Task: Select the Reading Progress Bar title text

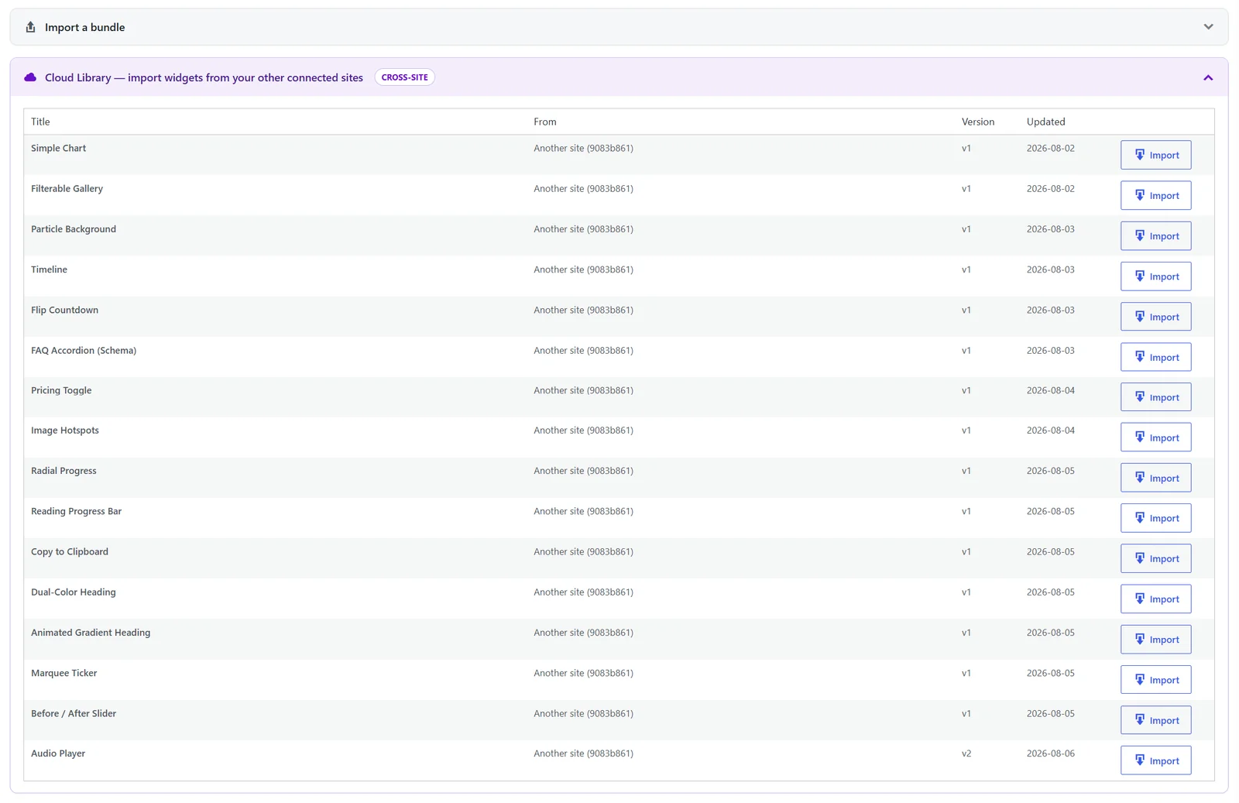Action: [x=76, y=511]
